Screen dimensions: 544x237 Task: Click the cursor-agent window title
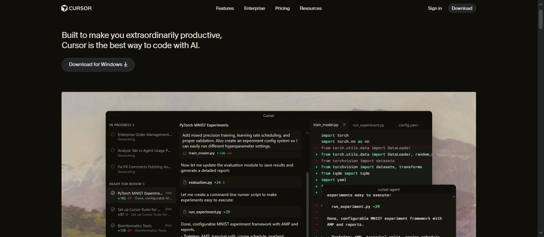pyautogui.click(x=389, y=190)
